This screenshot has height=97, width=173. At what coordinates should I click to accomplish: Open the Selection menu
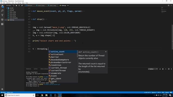tap(8, 3)
